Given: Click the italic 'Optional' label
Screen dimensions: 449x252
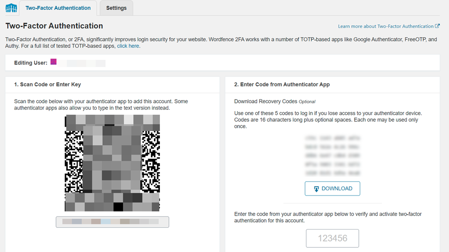Looking at the screenshot, I should (x=307, y=102).
